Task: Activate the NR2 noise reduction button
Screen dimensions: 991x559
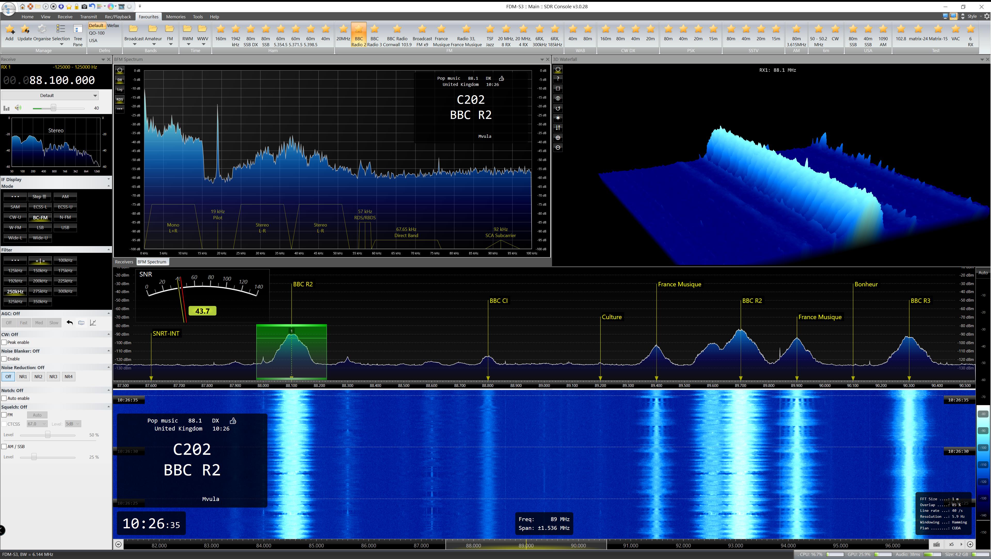Action: pos(38,376)
